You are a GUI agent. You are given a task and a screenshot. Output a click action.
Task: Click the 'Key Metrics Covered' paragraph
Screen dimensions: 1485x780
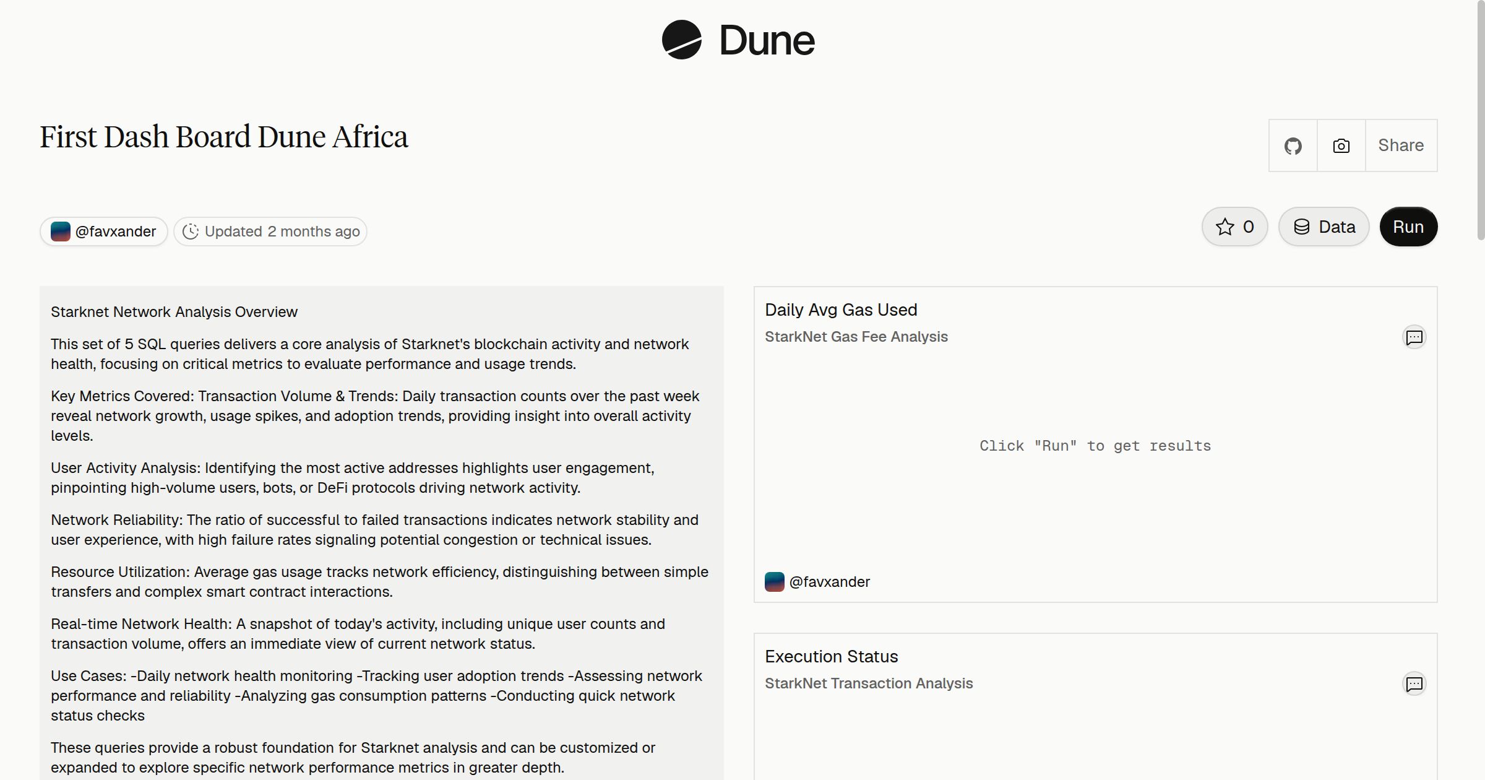click(375, 416)
